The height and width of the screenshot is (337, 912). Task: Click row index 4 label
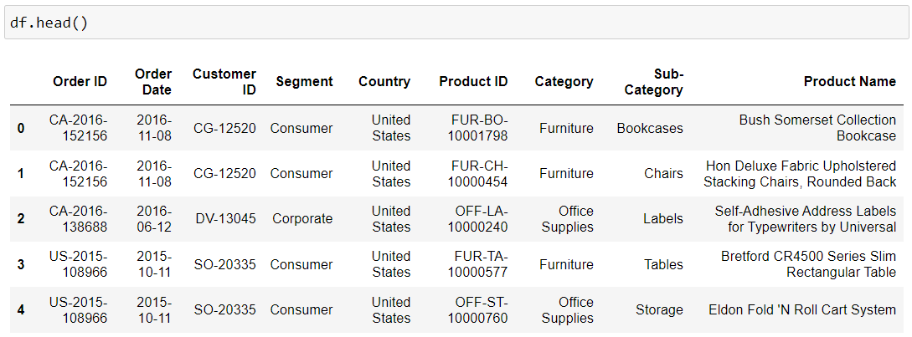coord(21,310)
